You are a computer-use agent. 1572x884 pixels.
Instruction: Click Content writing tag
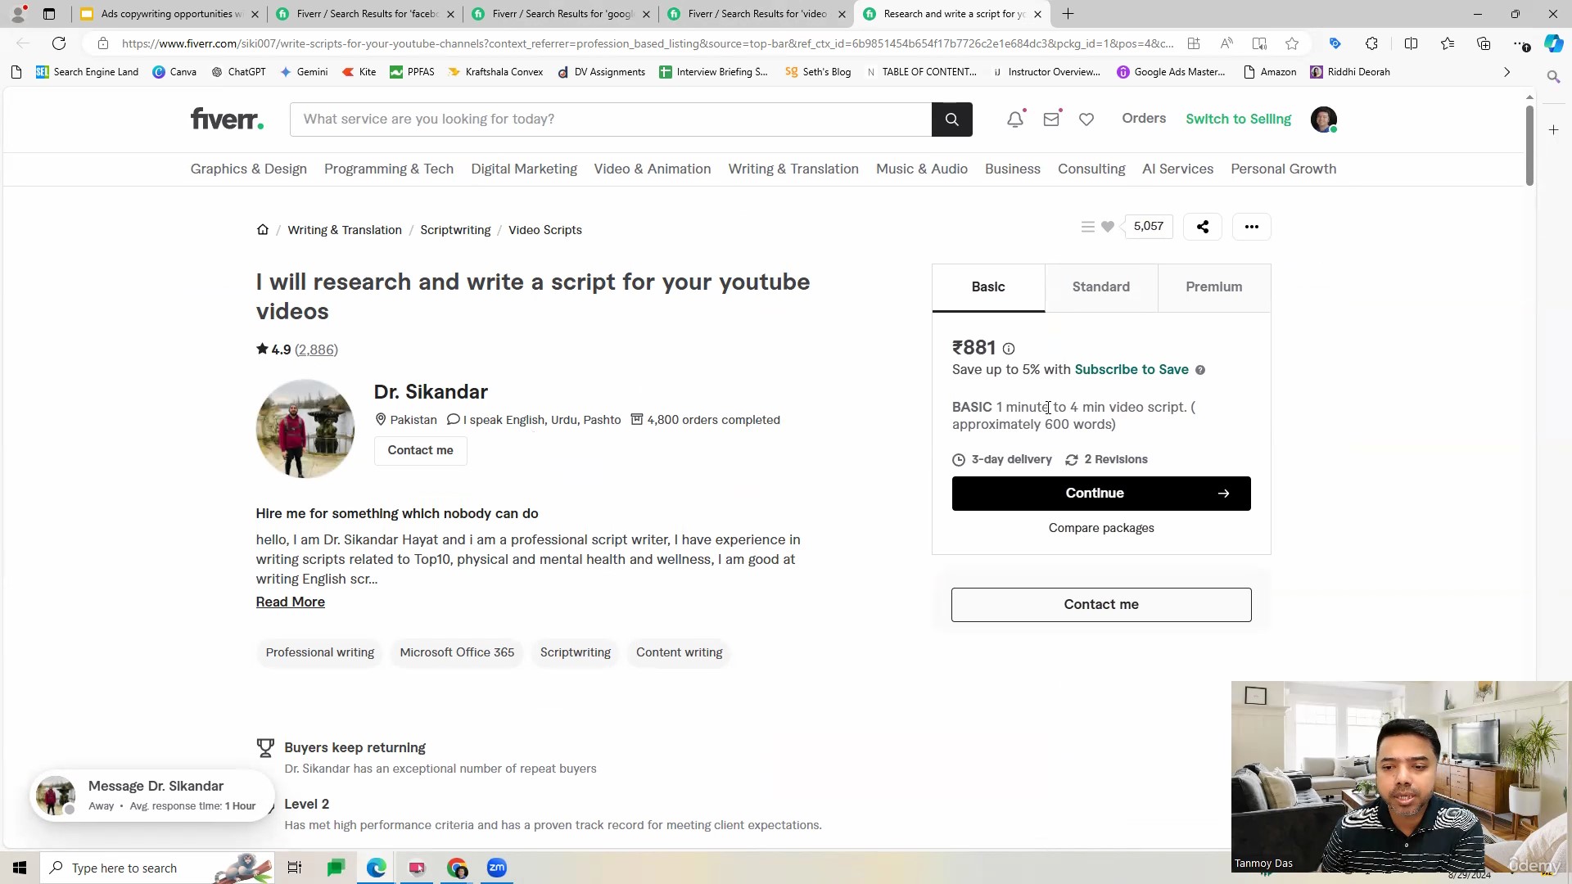[680, 653]
